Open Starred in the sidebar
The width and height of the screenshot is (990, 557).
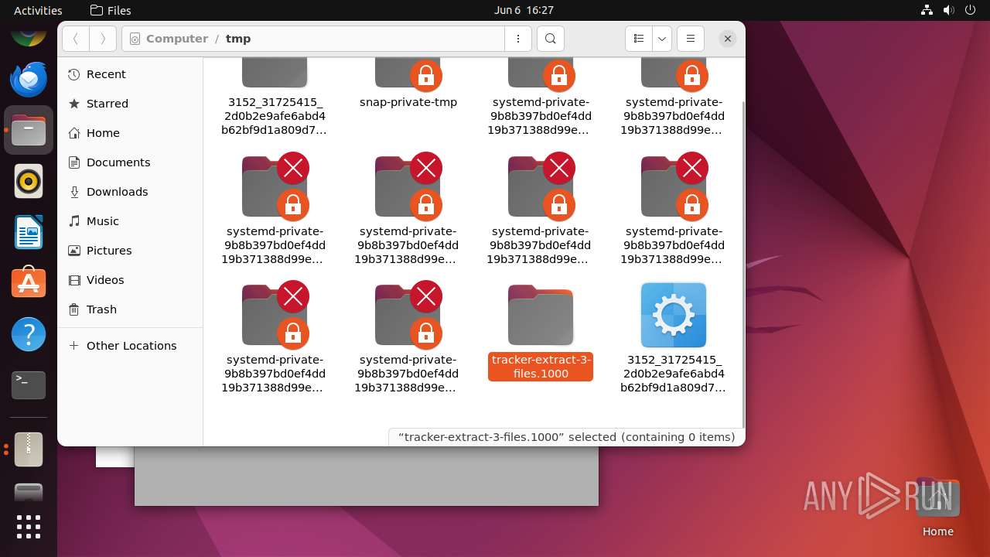click(x=130, y=104)
